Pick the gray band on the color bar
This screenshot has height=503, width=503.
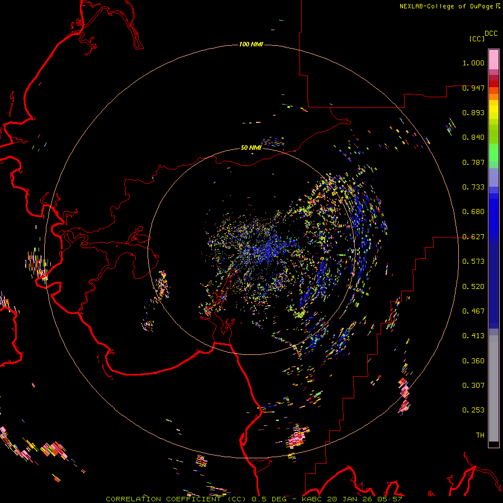click(493, 388)
